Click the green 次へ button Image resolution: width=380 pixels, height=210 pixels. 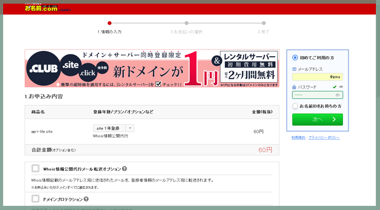tap(318, 120)
